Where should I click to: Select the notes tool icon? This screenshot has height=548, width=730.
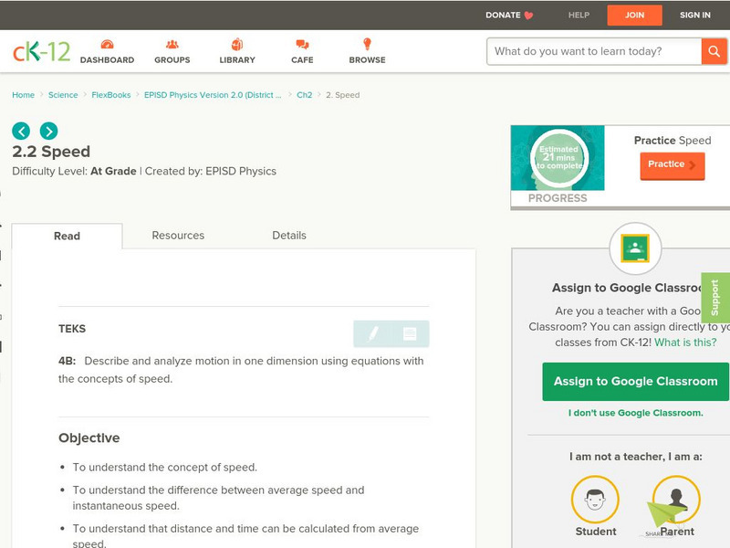click(410, 333)
